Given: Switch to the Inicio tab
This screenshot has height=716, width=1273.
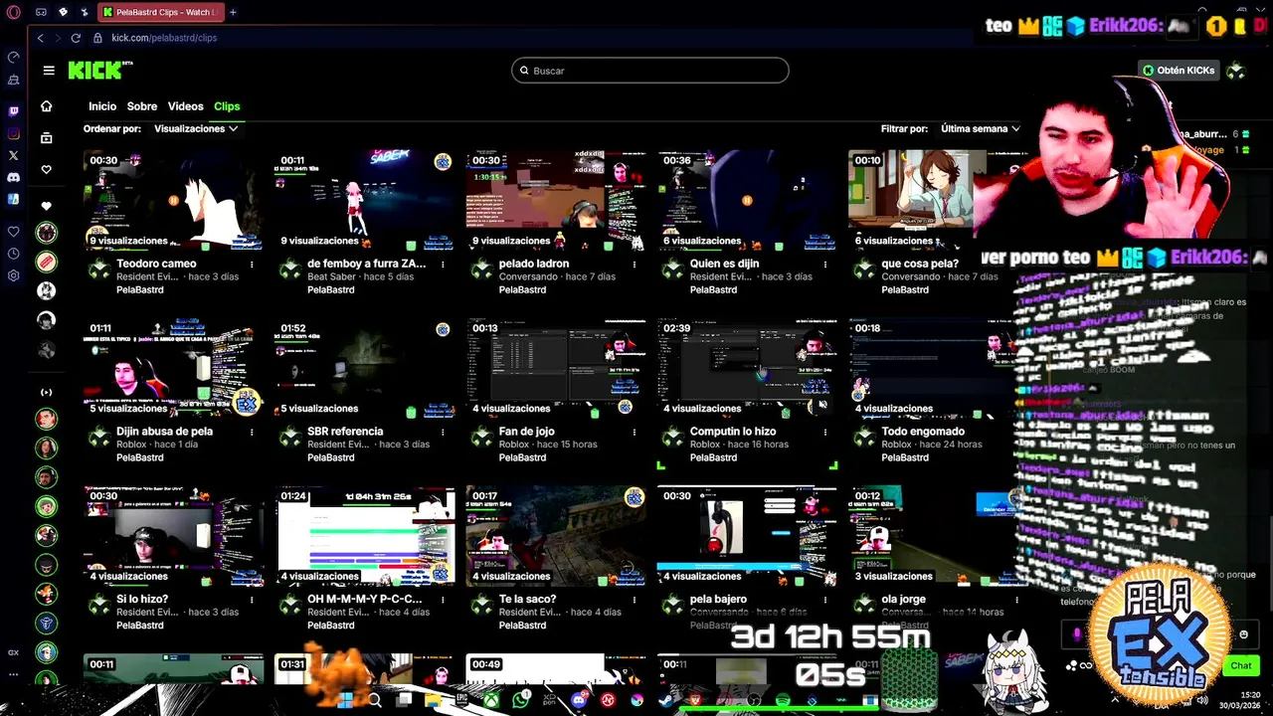Looking at the screenshot, I should (102, 106).
